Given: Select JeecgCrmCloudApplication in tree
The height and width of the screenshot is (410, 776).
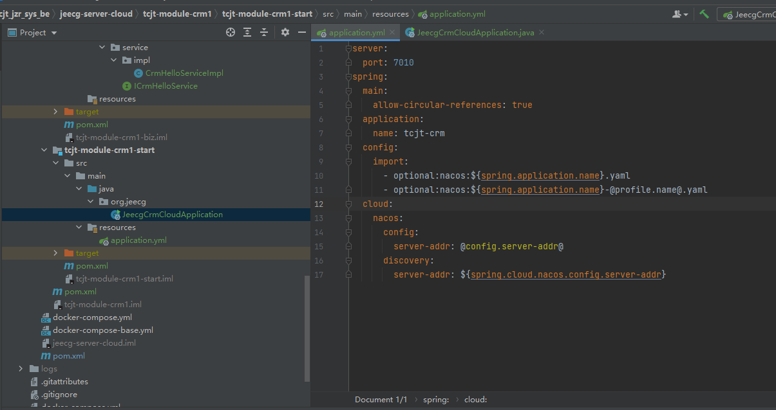Looking at the screenshot, I should pos(172,214).
